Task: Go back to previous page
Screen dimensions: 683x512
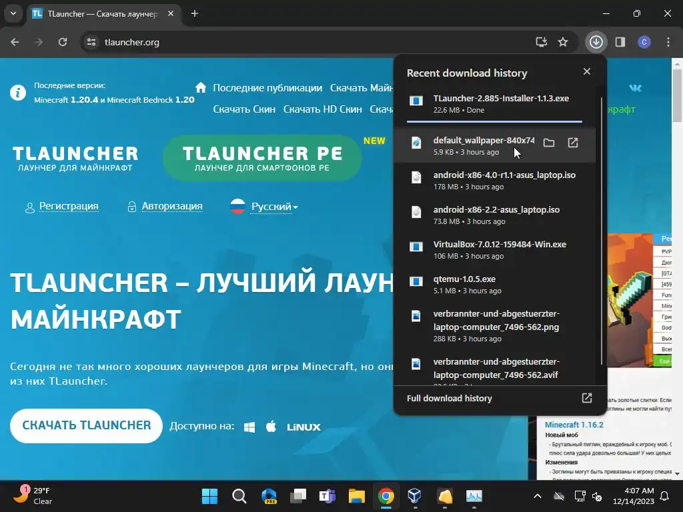Action: pos(15,42)
